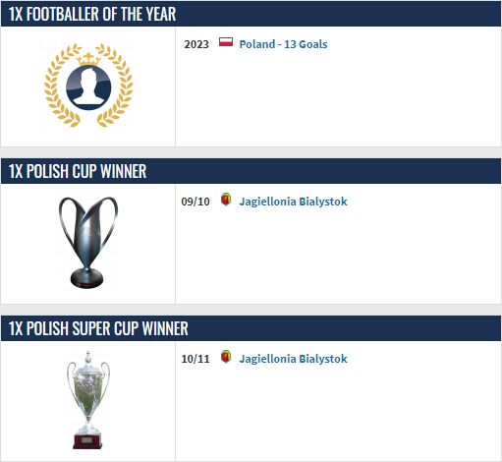Select the 2023 year label

coord(196,44)
